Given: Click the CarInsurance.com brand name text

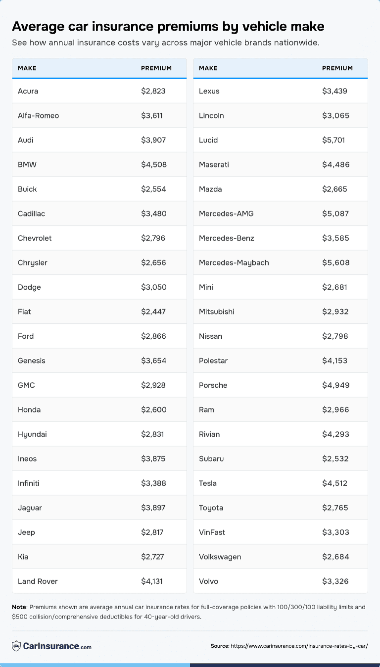Looking at the screenshot, I should click(57, 646).
